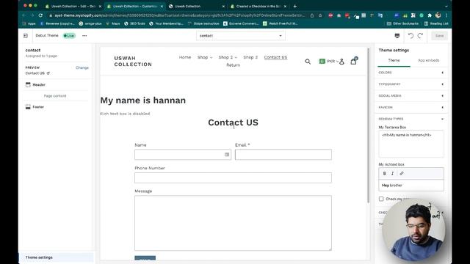This screenshot has width=470, height=264.
Task: Open the contact template dropdown
Action: (241, 36)
